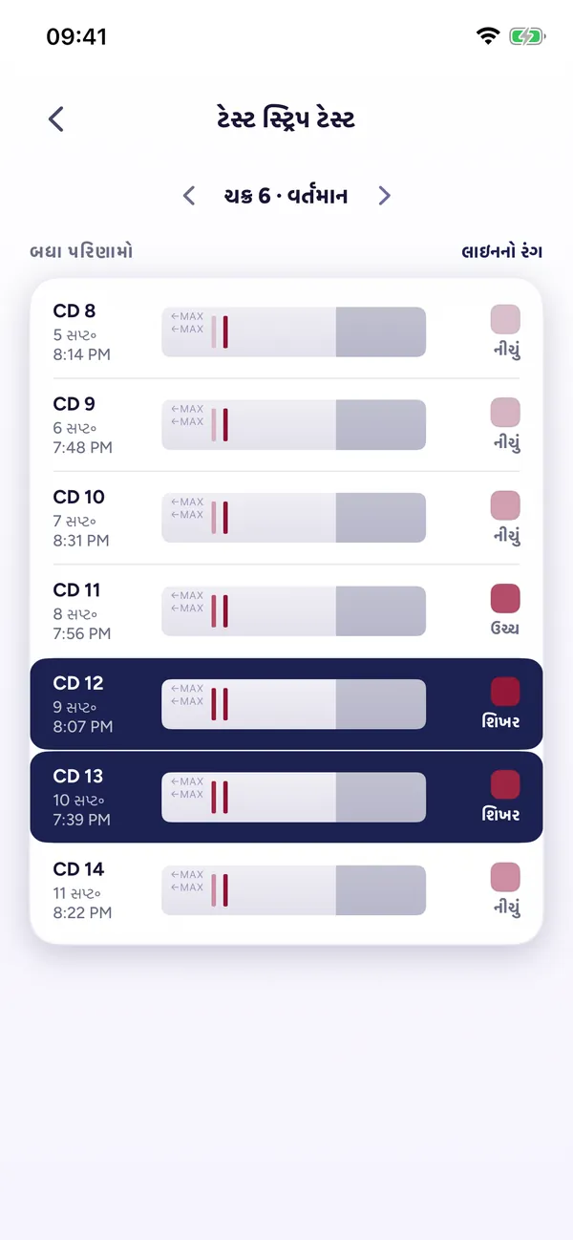Select the CD 10 result row
The image size is (573, 1240).
pyautogui.click(x=286, y=518)
